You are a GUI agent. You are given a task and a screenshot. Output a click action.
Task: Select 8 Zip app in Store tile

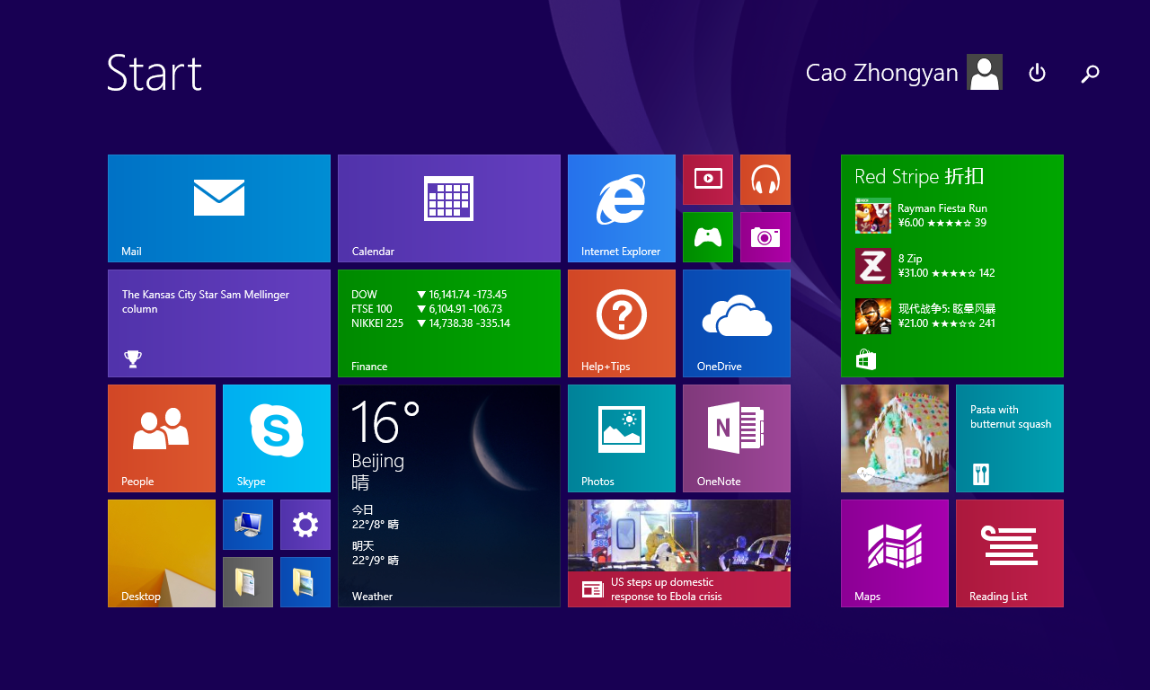tap(925, 266)
